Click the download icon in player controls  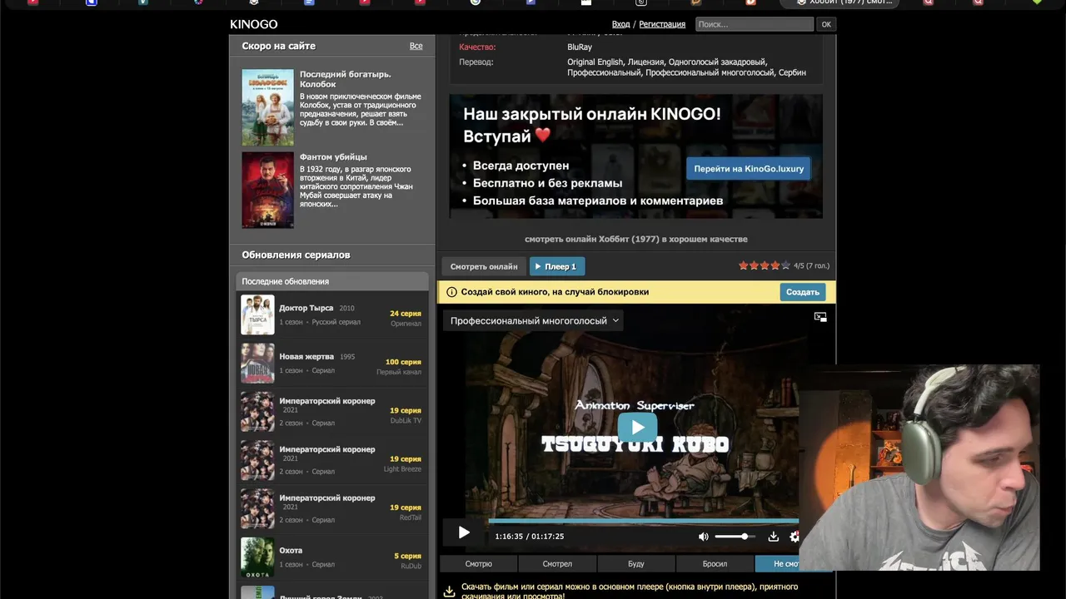(773, 537)
